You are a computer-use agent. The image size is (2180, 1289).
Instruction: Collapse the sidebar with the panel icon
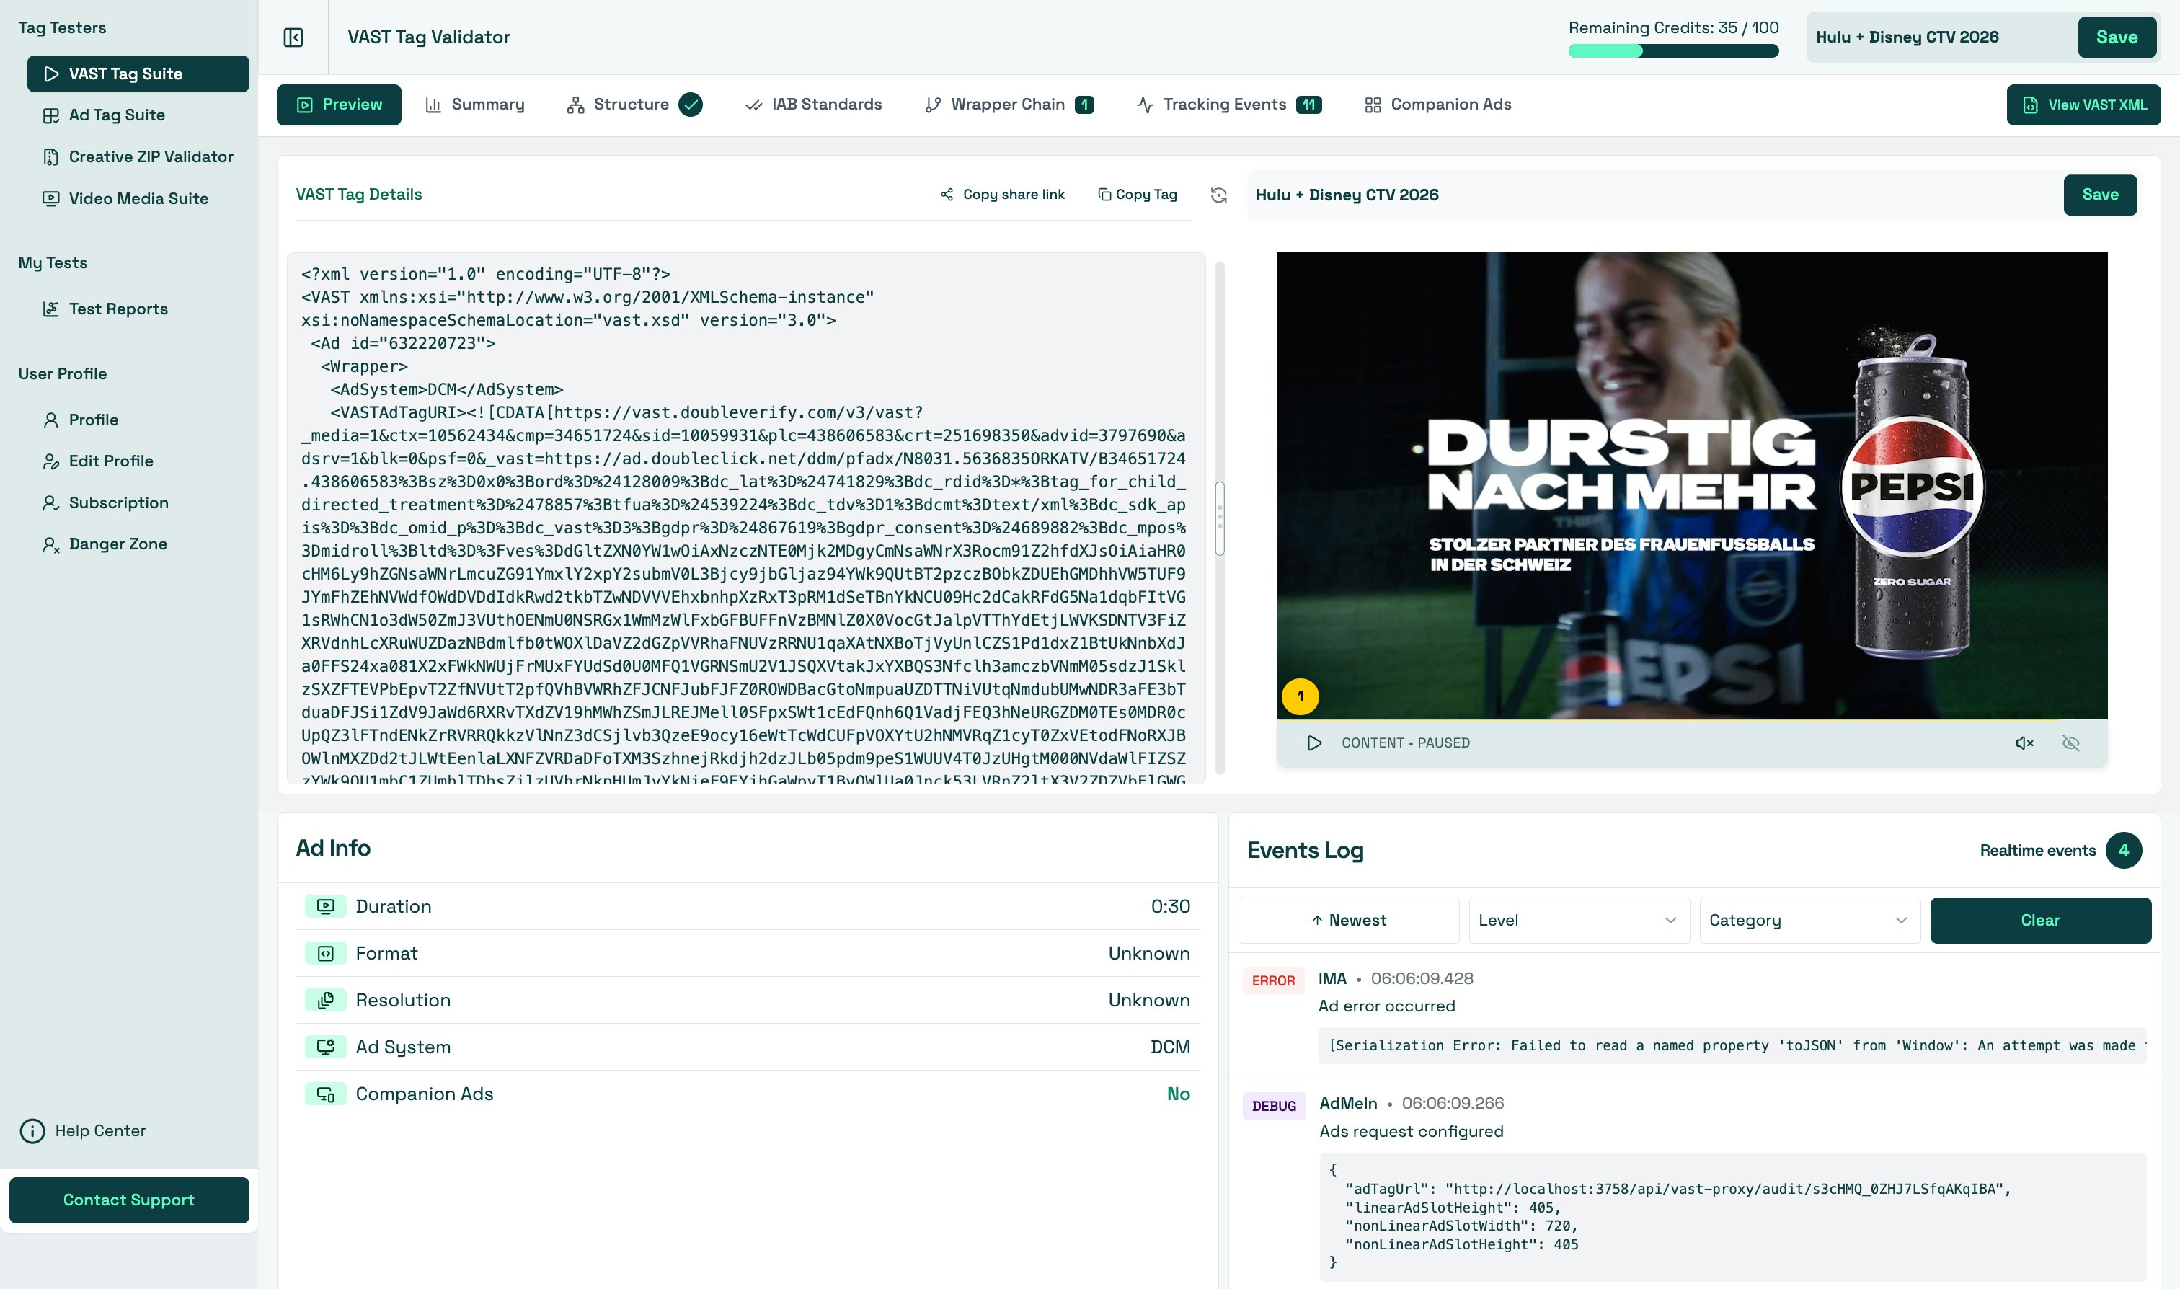pyautogui.click(x=293, y=37)
